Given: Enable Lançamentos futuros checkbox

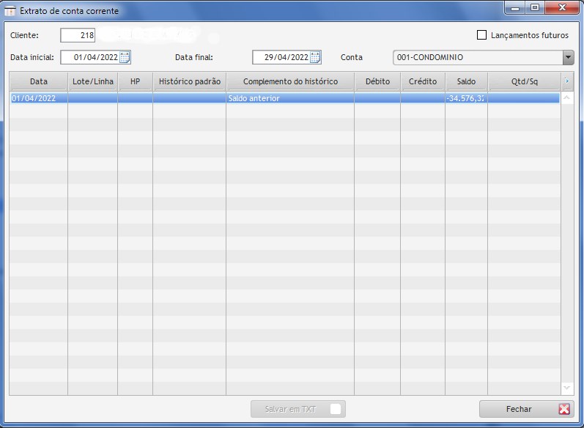Looking at the screenshot, I should pyautogui.click(x=481, y=34).
